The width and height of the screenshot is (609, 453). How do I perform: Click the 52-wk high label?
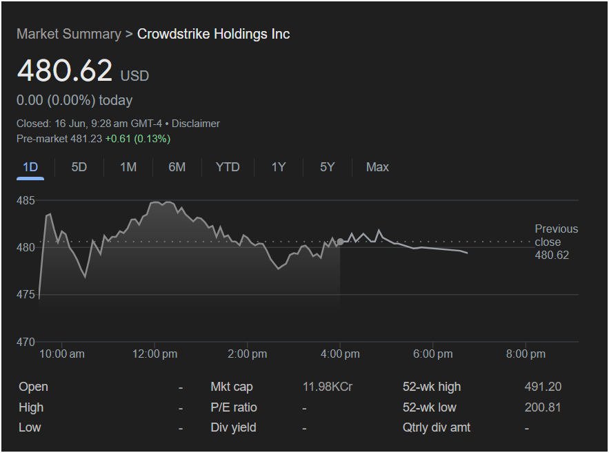click(432, 387)
